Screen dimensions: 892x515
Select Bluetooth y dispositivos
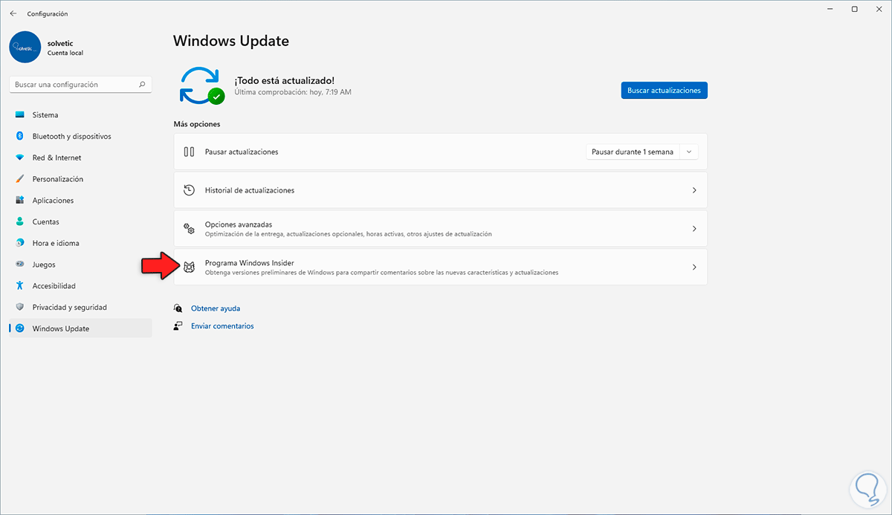pyautogui.click(x=80, y=136)
